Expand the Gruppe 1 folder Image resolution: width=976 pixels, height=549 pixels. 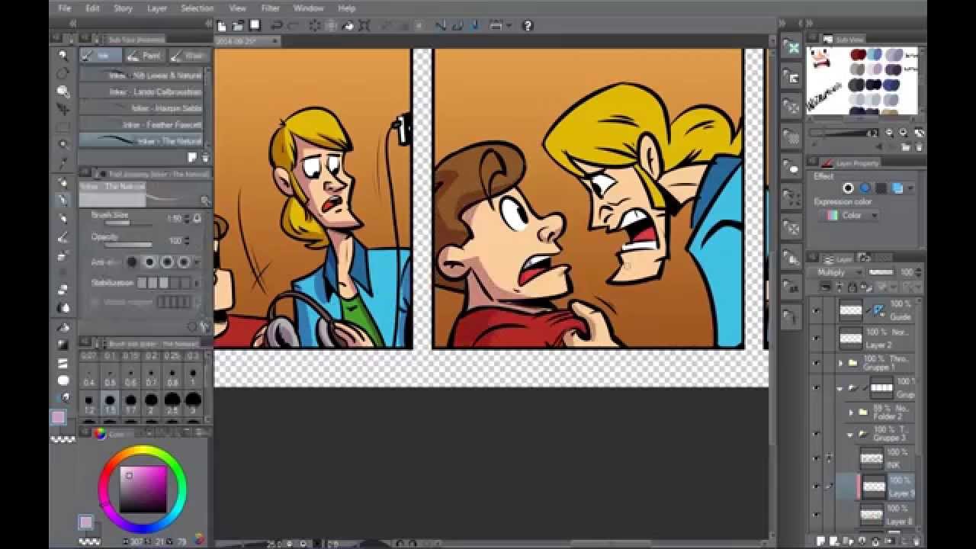[x=841, y=363]
